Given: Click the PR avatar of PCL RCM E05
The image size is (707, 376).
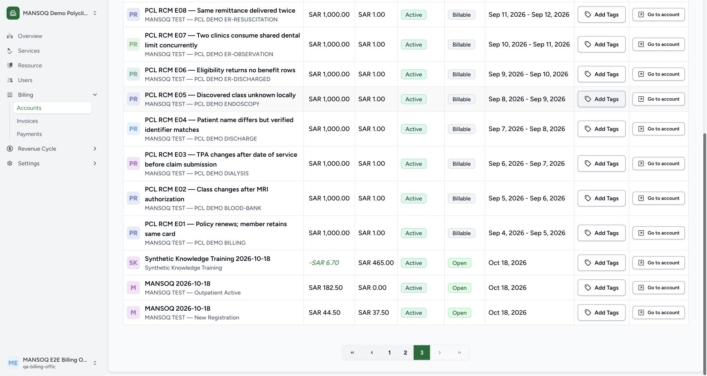Looking at the screenshot, I should coord(133,99).
